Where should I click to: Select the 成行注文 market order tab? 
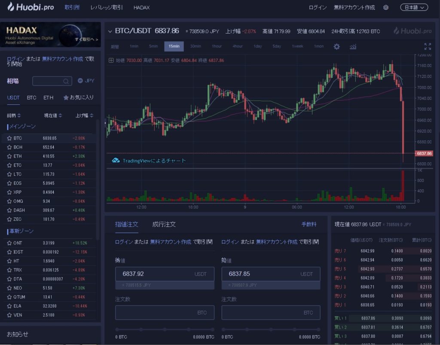pyautogui.click(x=164, y=224)
